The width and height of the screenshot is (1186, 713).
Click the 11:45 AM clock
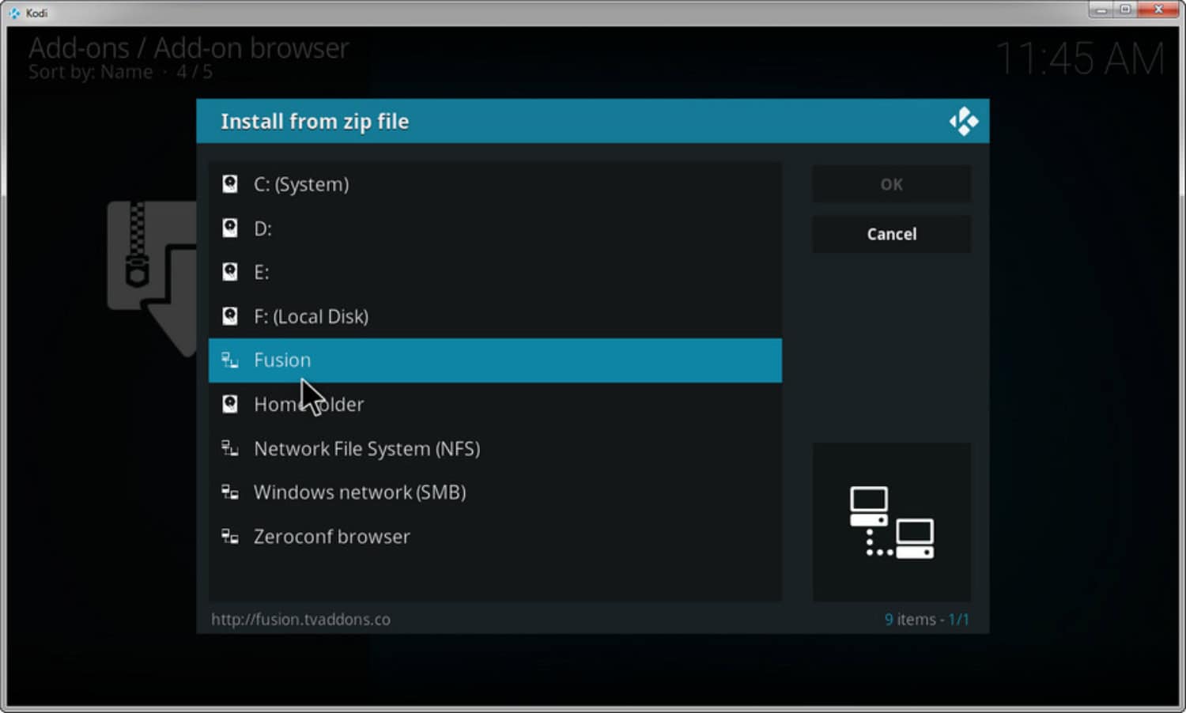1080,59
